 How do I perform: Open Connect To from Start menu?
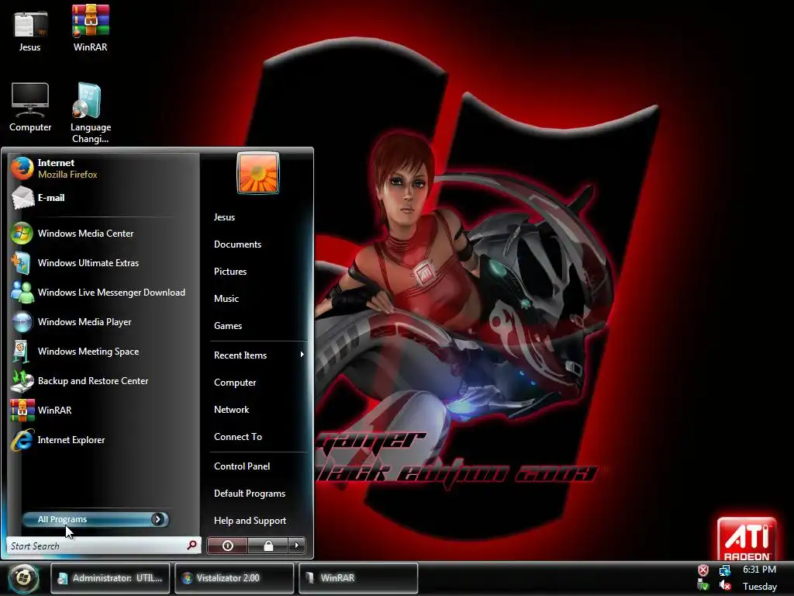(238, 437)
